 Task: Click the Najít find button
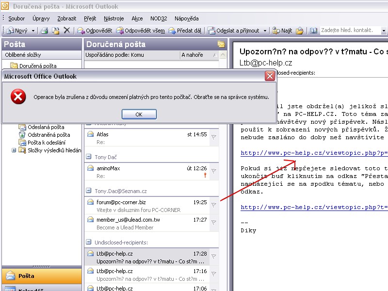click(x=282, y=31)
